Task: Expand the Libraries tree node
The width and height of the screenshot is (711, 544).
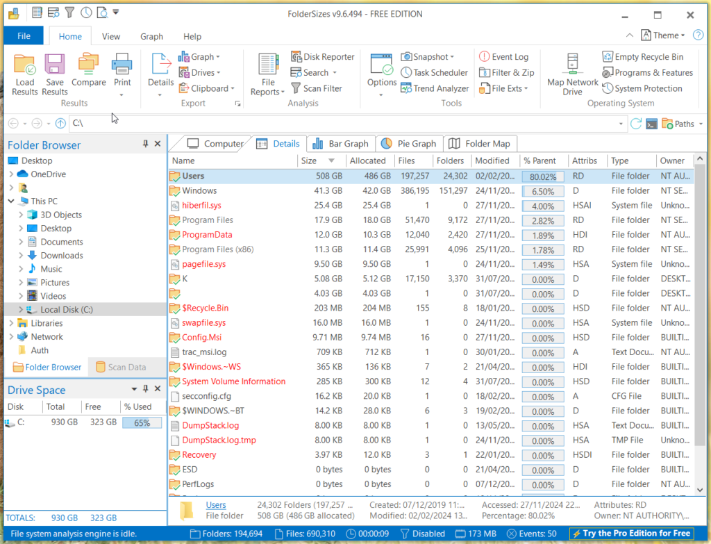Action: coord(11,323)
